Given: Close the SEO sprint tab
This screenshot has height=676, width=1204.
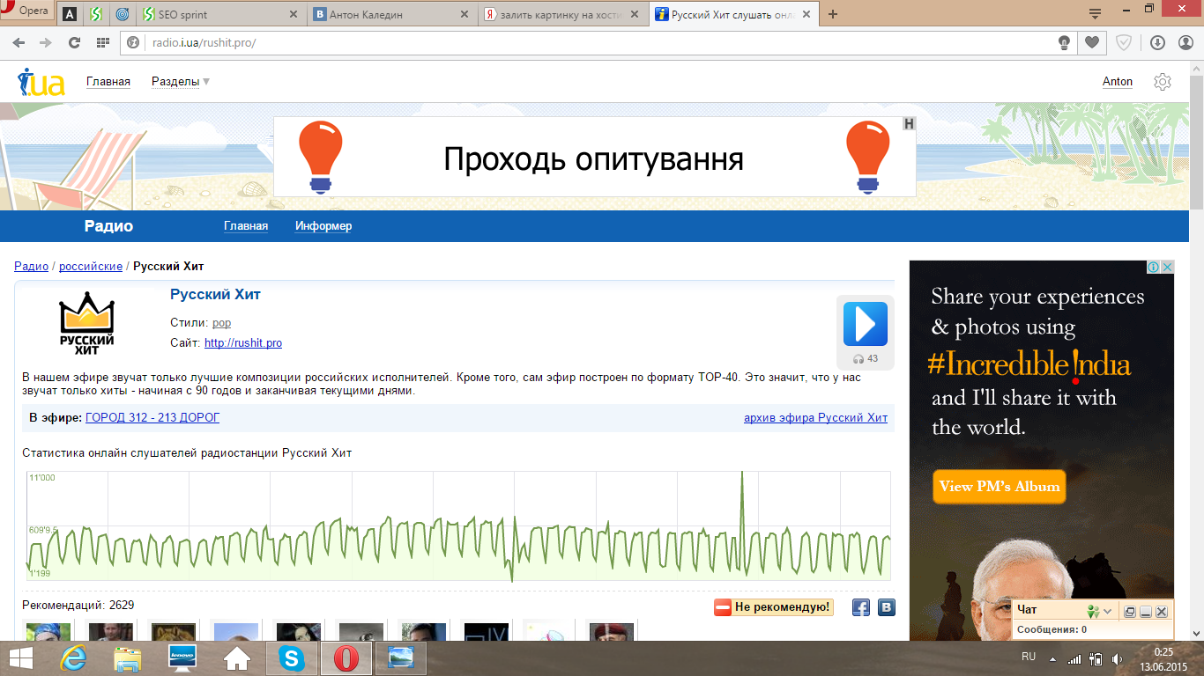Looking at the screenshot, I should [294, 14].
